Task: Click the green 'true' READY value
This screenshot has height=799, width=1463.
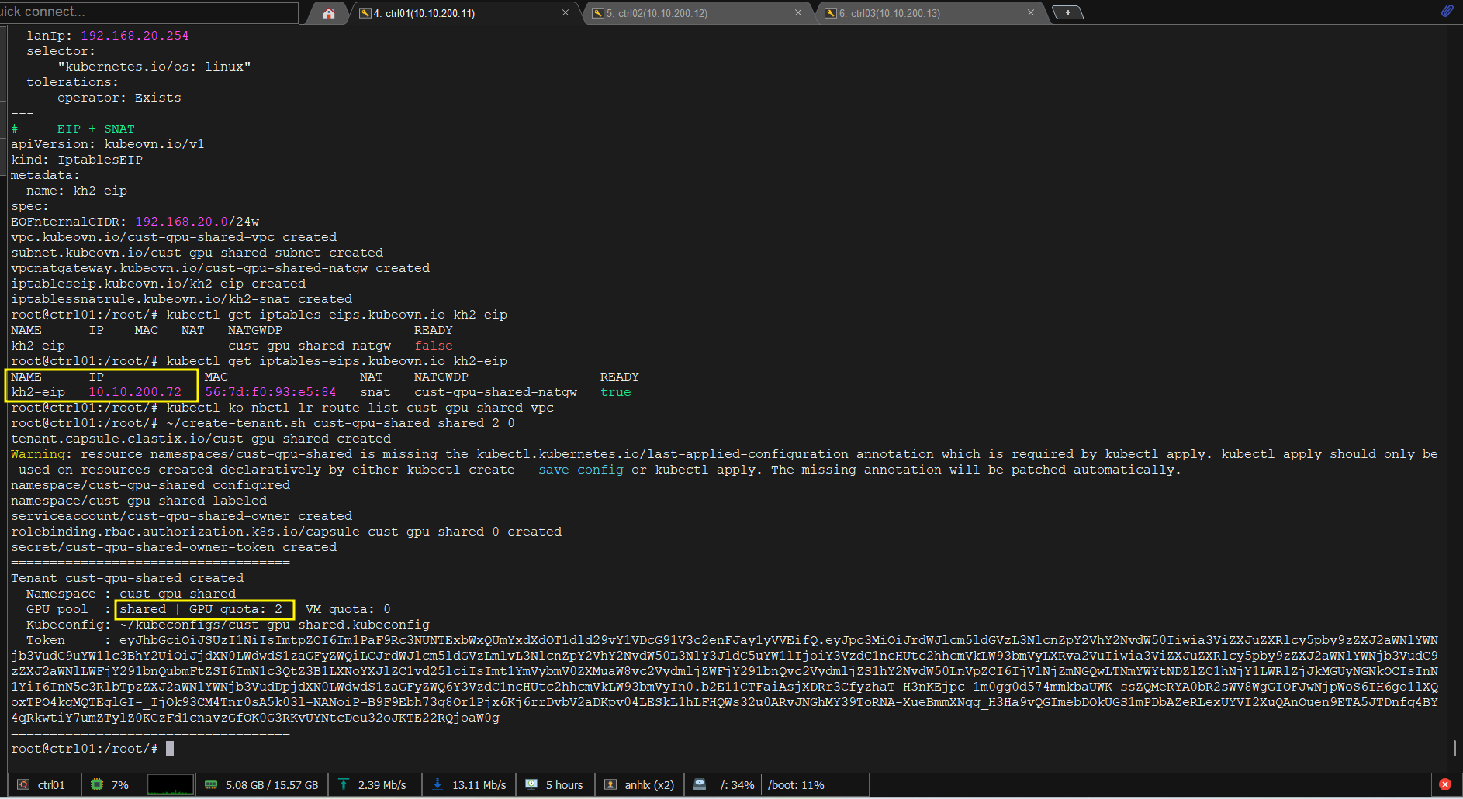Action: pyautogui.click(x=616, y=392)
